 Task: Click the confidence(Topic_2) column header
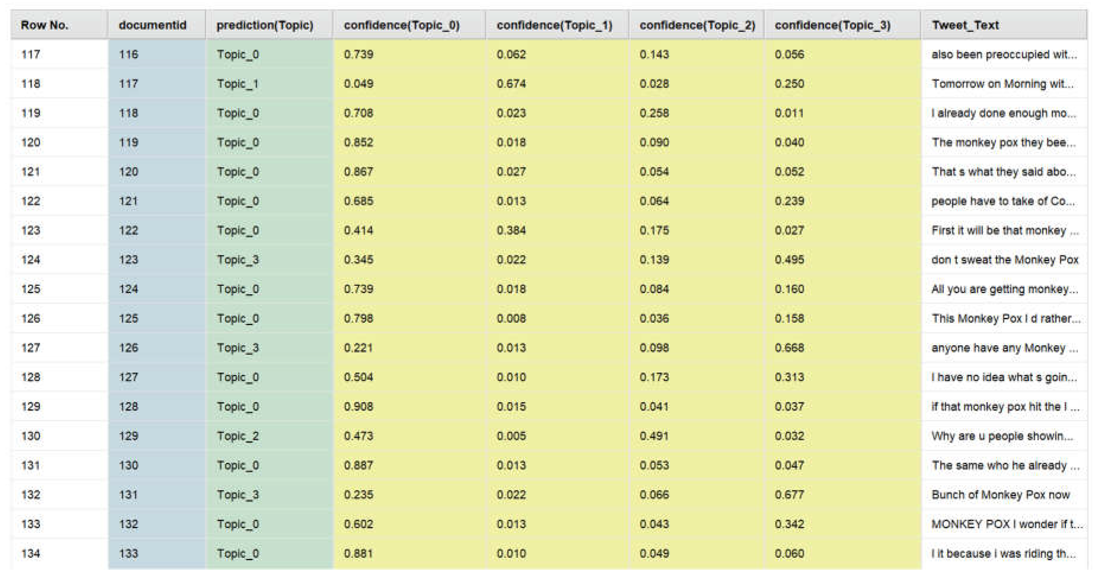point(697,25)
